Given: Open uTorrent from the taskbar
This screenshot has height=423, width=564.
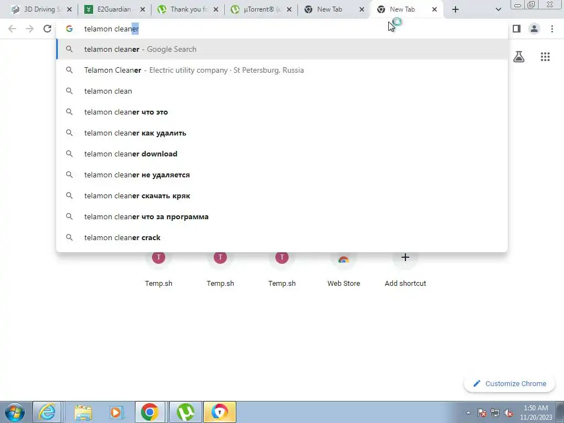Looking at the screenshot, I should pyautogui.click(x=185, y=412).
